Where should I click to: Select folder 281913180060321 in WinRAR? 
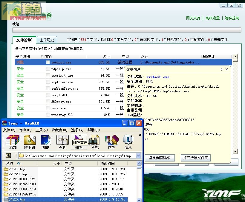(x=22, y=179)
